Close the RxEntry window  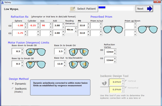click(157, 2)
